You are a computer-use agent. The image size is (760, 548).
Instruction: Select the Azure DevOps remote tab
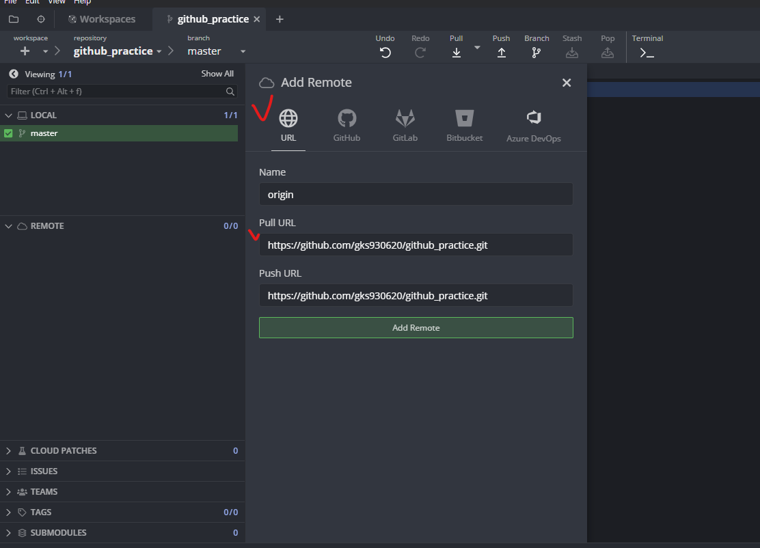coord(534,126)
